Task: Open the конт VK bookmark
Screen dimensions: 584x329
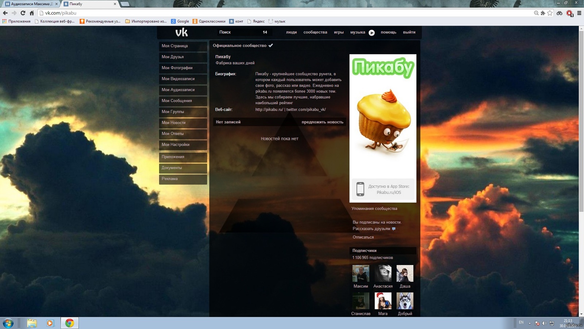Action: [x=236, y=21]
